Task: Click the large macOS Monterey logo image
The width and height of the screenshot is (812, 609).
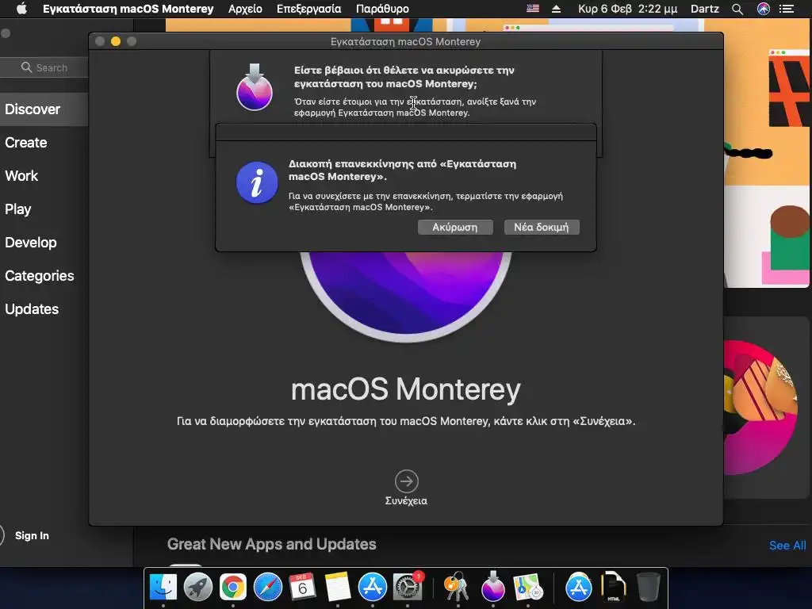Action: tap(406, 297)
